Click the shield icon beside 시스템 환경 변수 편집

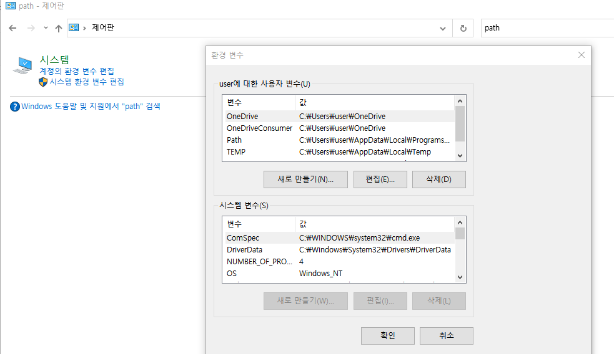click(43, 82)
